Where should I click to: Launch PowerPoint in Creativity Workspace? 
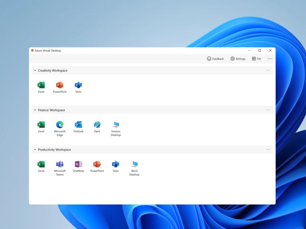pyautogui.click(x=60, y=85)
